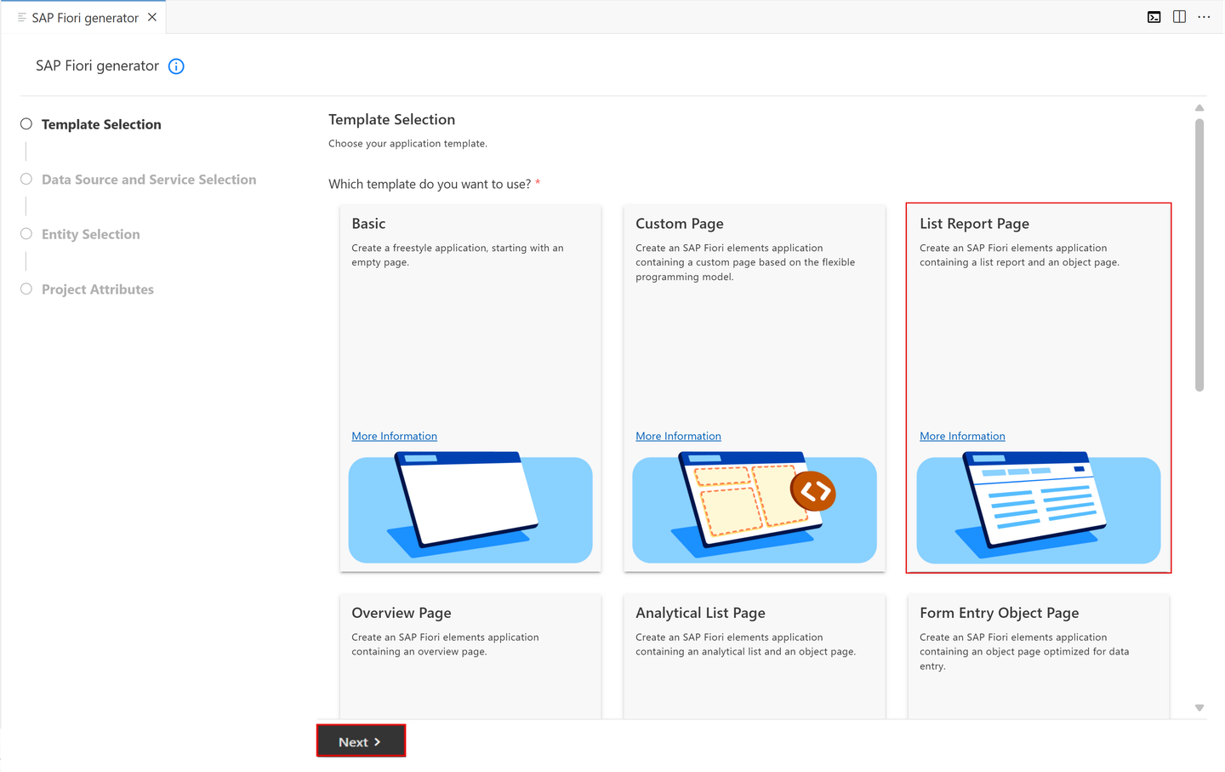Go to the Template Selection wizard step label

click(x=101, y=124)
